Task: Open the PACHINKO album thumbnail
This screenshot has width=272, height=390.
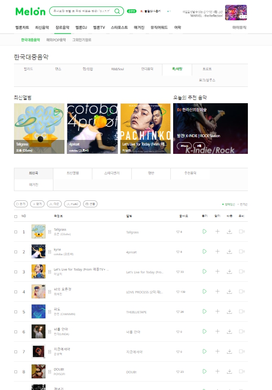Action: coord(146,128)
